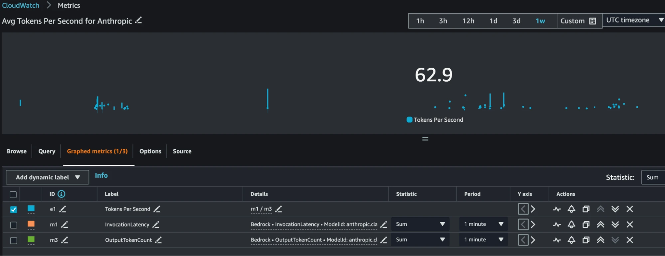The image size is (665, 256).
Task: Set m1 to right Y axis
Action: (x=533, y=224)
